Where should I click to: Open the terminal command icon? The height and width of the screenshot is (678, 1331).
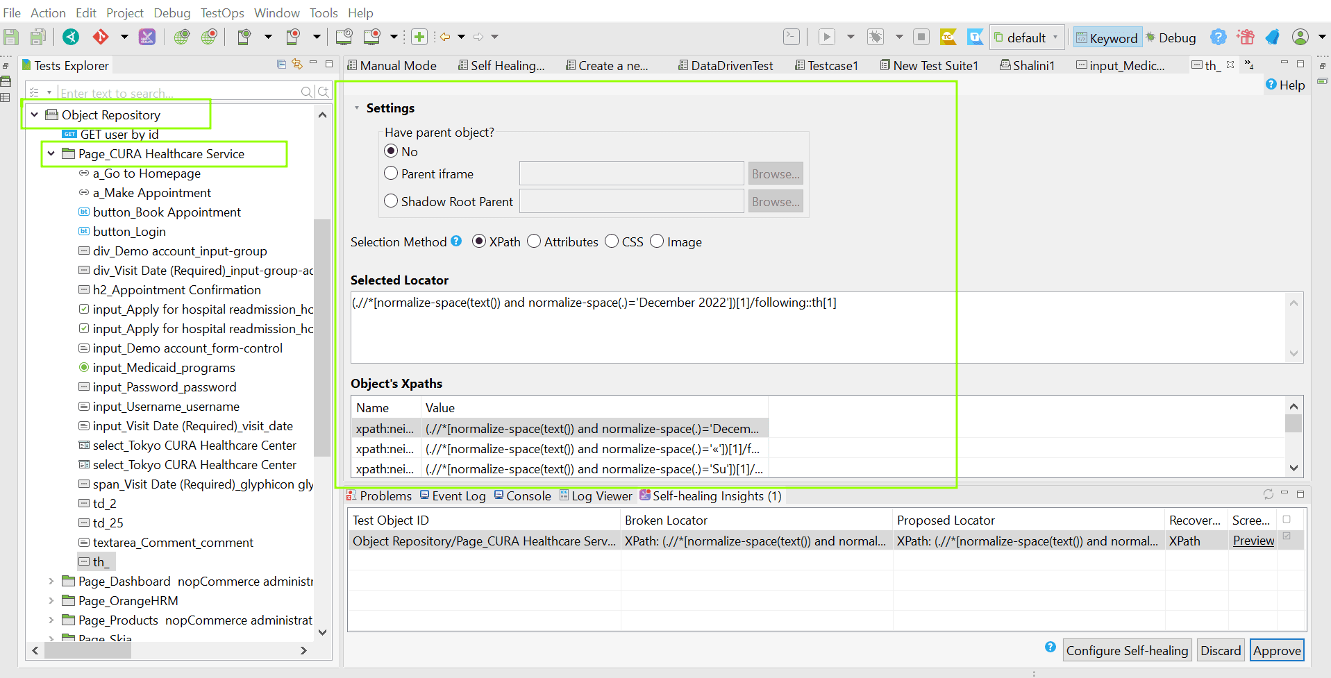(x=792, y=37)
